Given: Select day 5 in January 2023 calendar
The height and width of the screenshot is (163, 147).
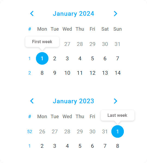Looking at the screenshot, I should [80, 146].
